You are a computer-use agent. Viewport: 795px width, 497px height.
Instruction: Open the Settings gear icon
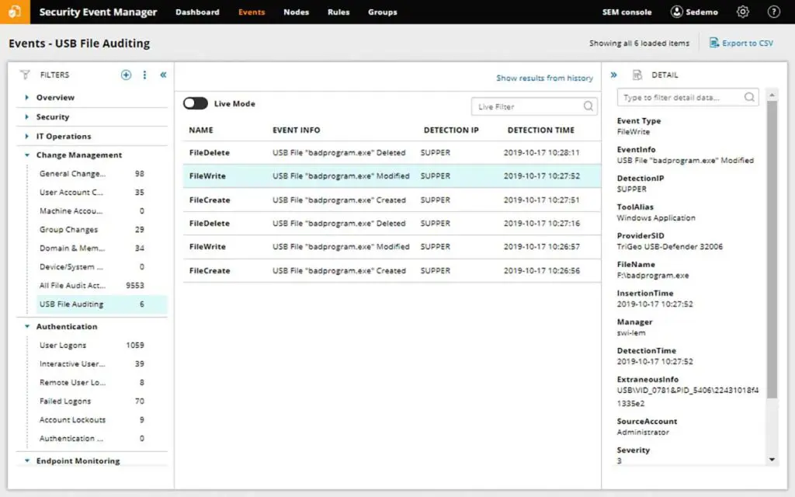click(x=742, y=12)
